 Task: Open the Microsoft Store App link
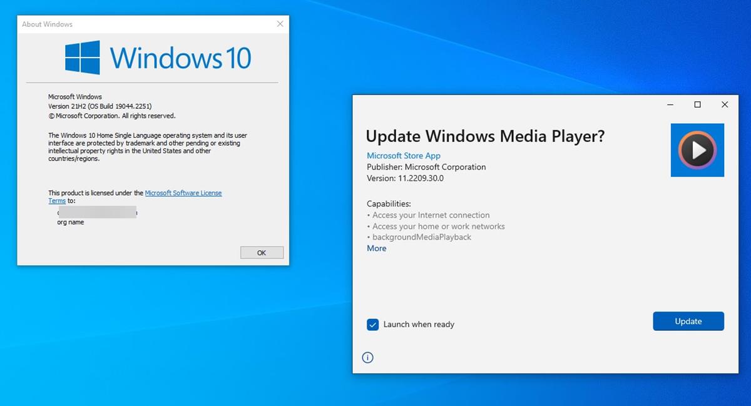pyautogui.click(x=402, y=155)
